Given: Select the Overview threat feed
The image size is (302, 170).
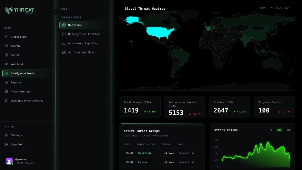Looking at the screenshot, I should [84, 25].
